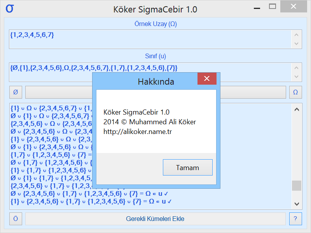
Task: Click the scroll-up arrow on Örnek Uzay field
Action: point(296,35)
